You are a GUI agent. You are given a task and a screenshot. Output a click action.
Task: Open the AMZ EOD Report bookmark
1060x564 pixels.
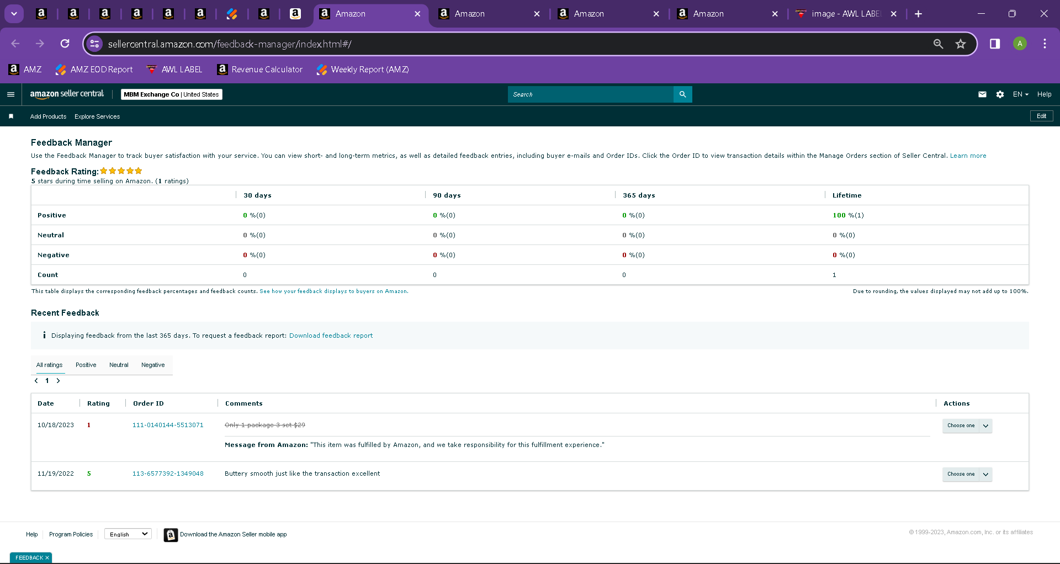[x=94, y=70]
